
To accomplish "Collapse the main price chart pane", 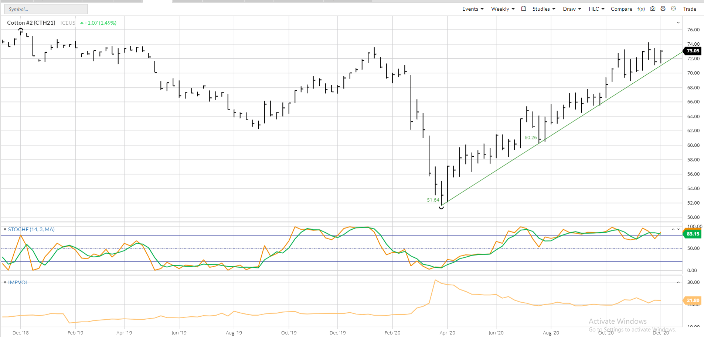I will 678,22.
